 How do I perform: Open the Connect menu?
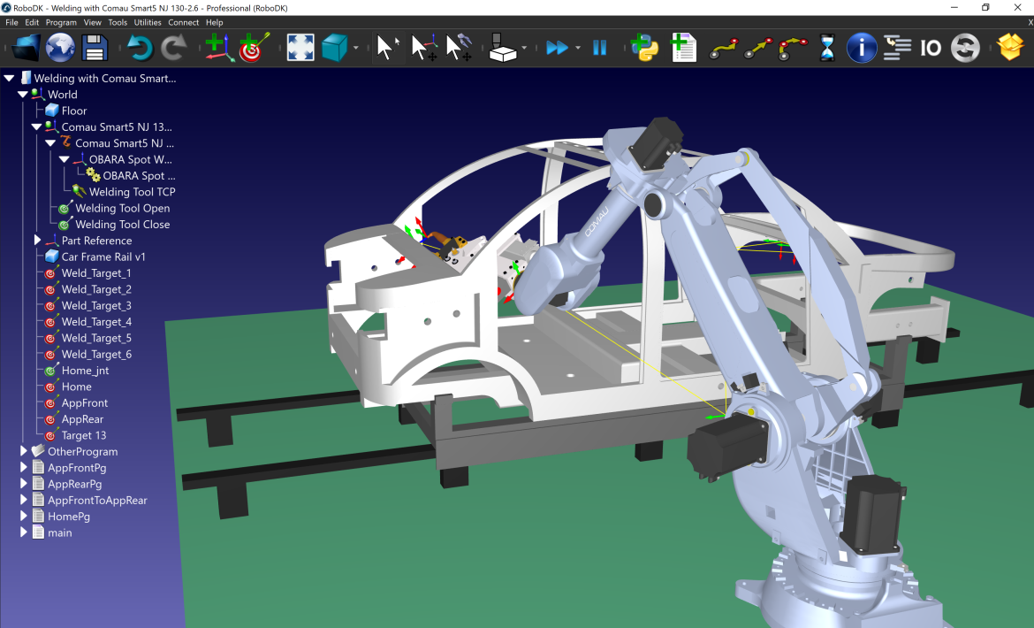(183, 22)
